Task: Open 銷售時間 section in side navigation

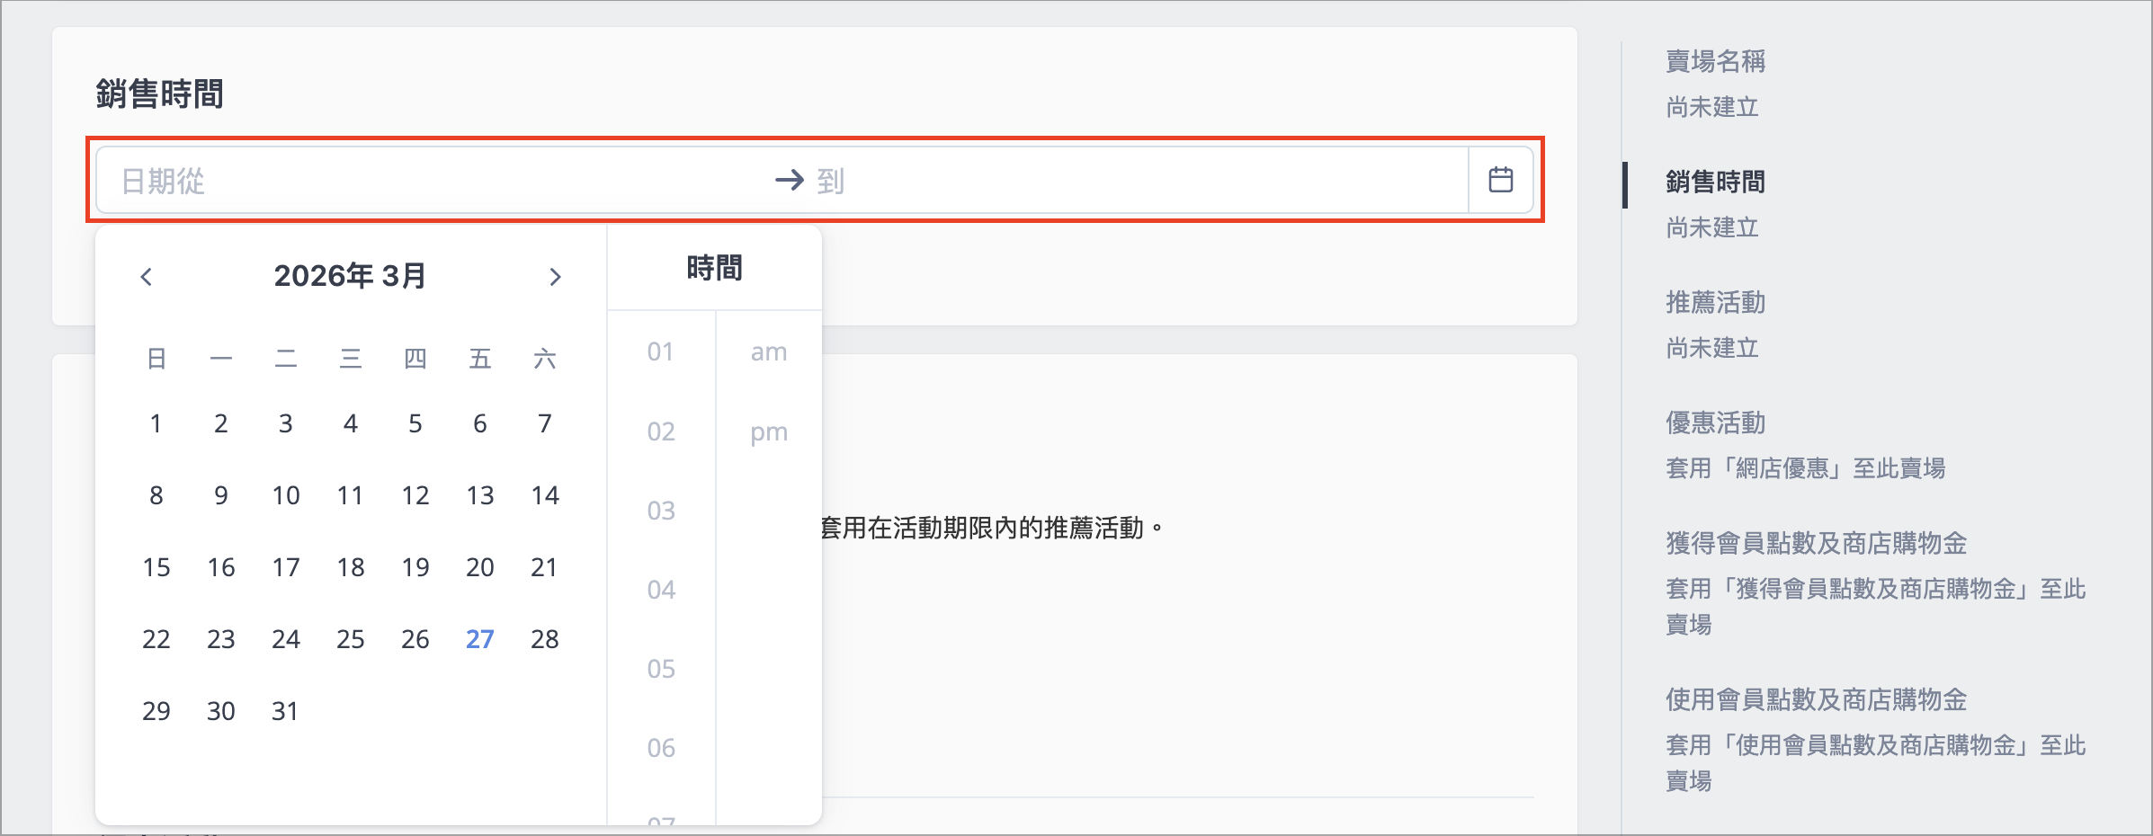Action: point(1715,182)
